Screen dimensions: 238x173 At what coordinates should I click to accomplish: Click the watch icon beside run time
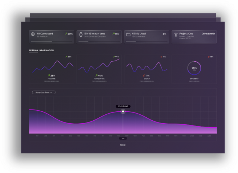[80, 34]
